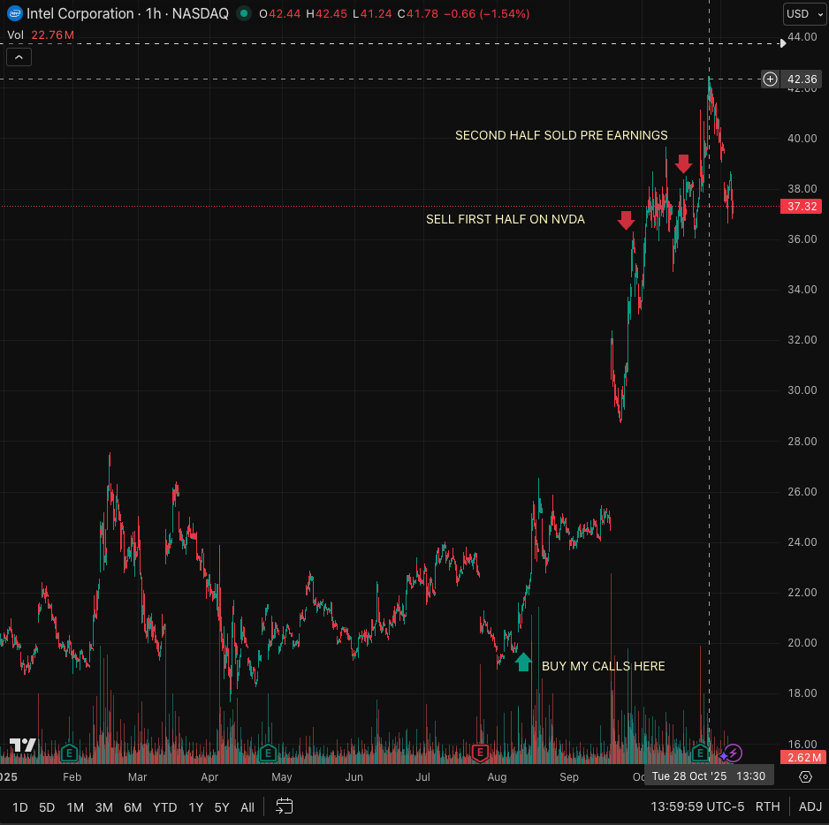Click the purple lightning events icon
Viewport: 829px width, 825px height.
pos(734,753)
